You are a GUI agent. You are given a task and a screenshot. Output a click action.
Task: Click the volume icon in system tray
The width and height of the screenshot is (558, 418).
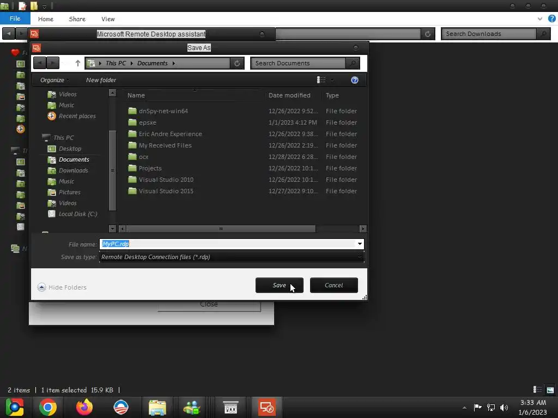504,407
